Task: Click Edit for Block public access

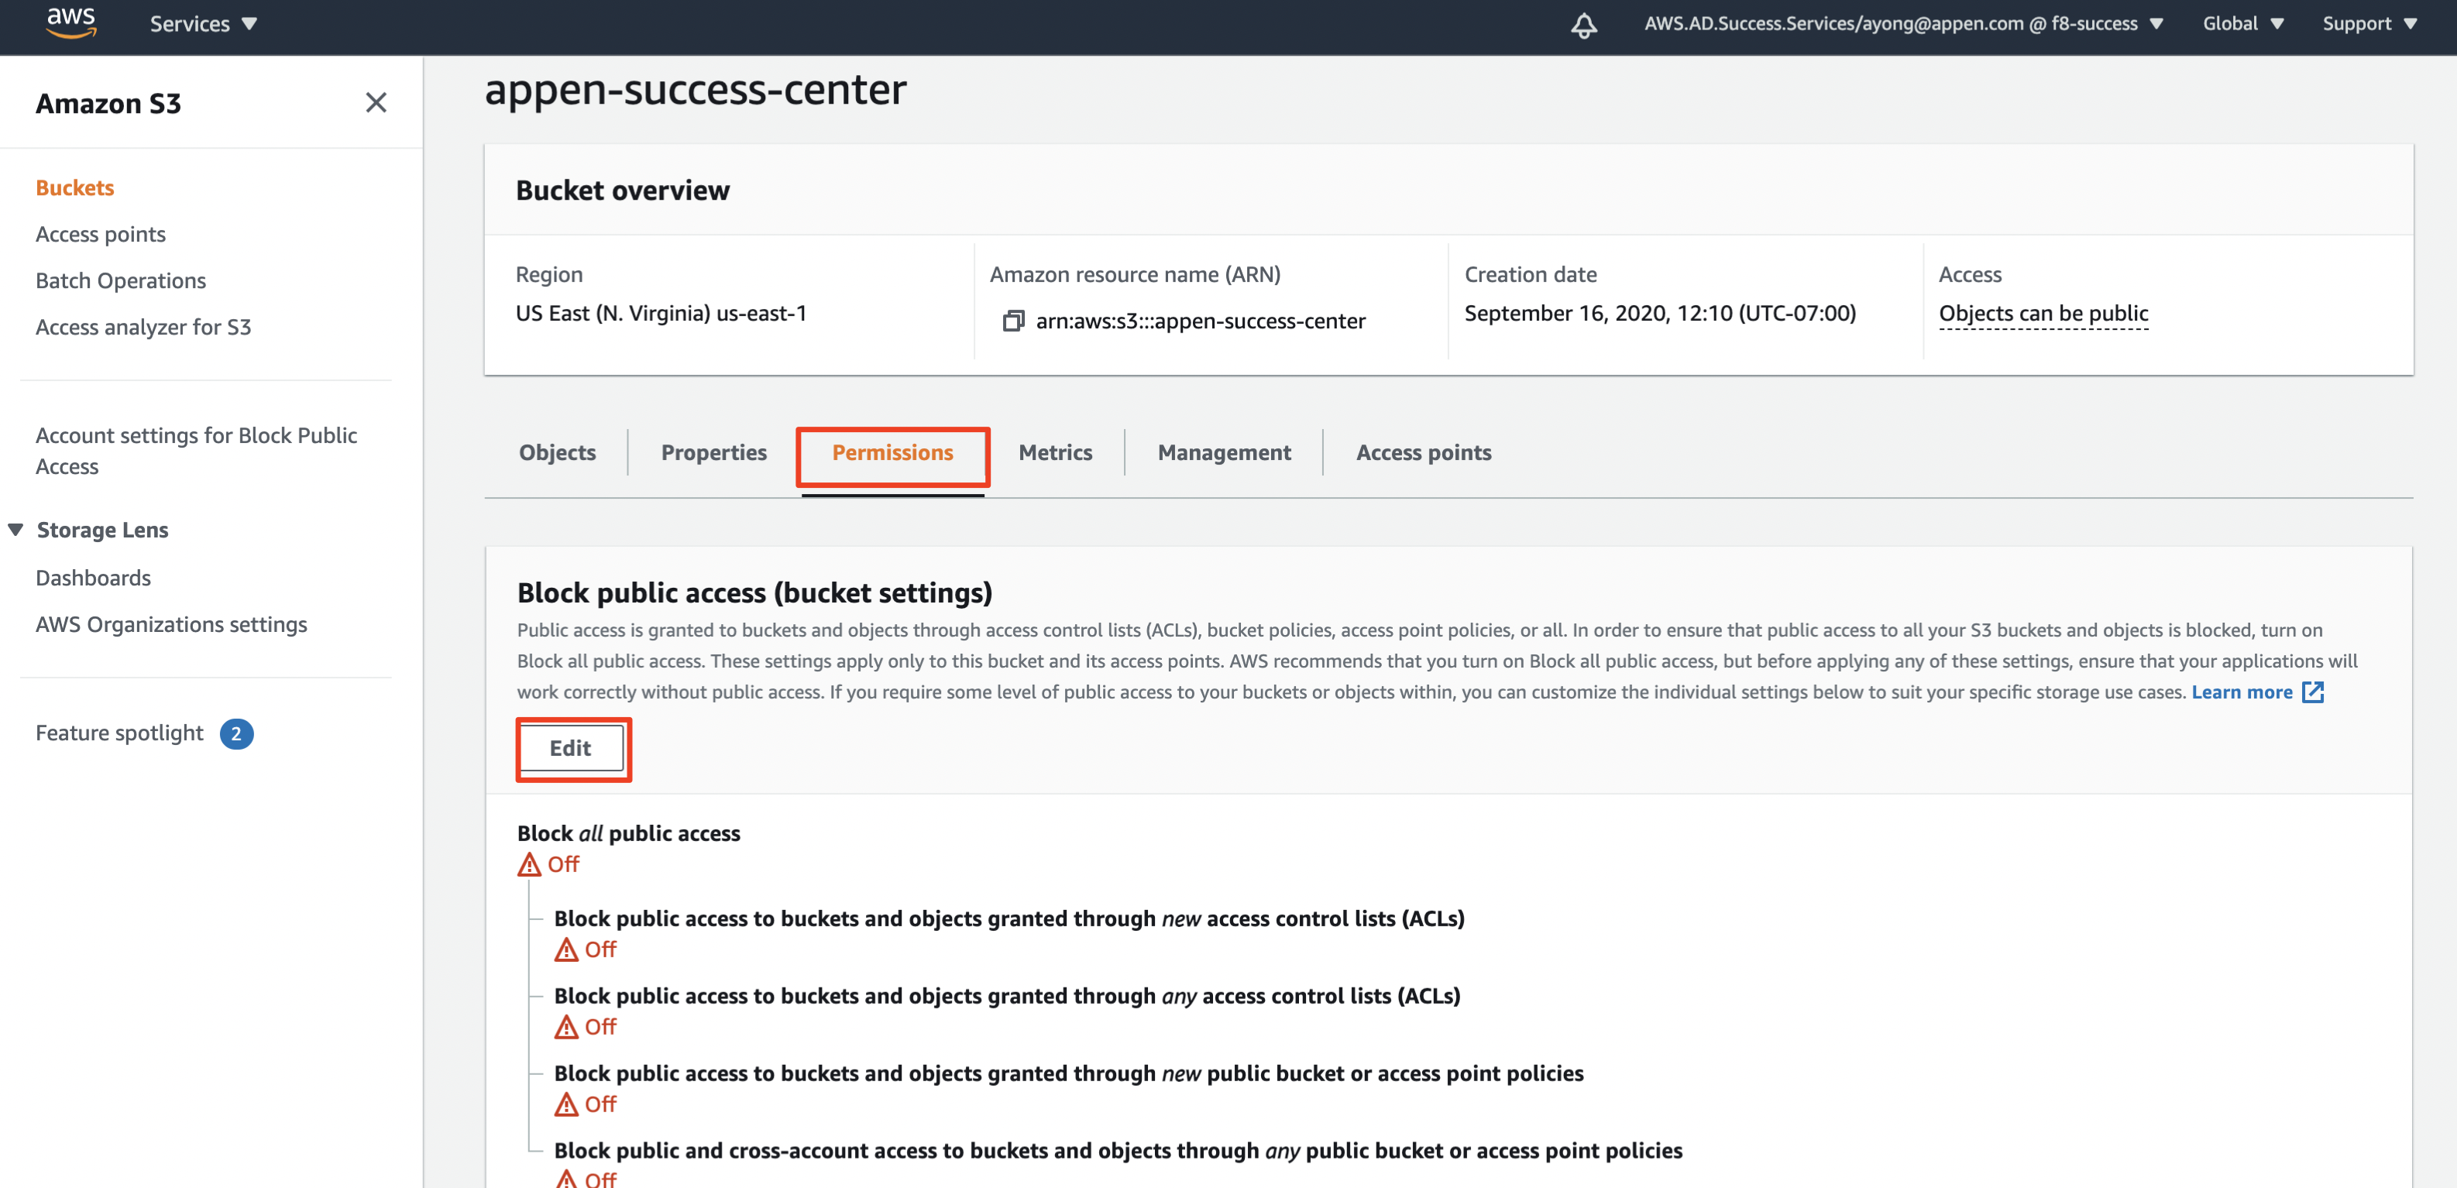Action: pyautogui.click(x=570, y=748)
